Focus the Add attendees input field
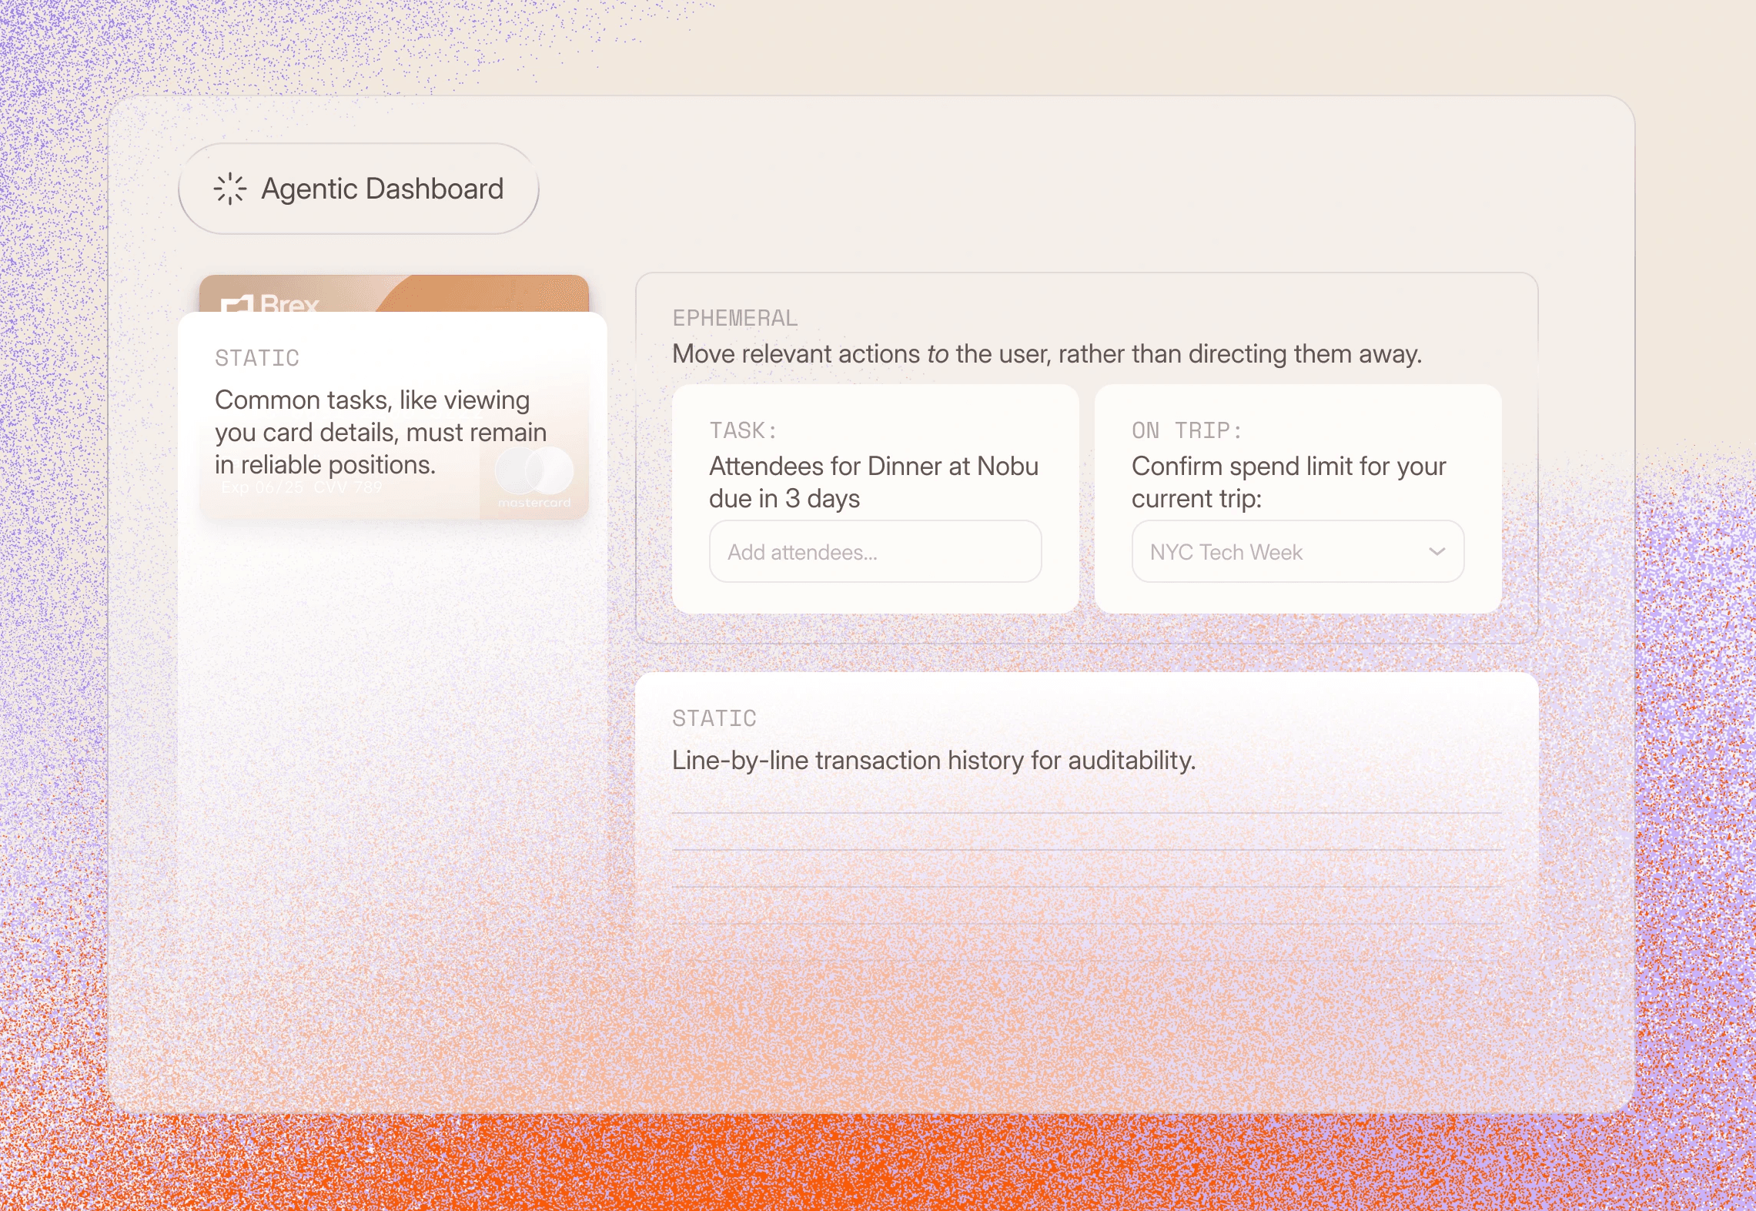This screenshot has height=1211, width=1756. tap(875, 552)
